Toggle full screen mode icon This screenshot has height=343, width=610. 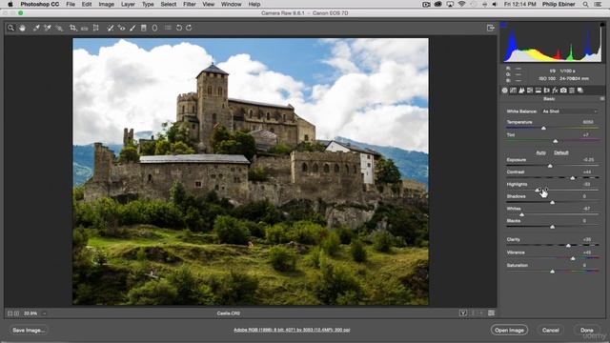tap(491, 28)
